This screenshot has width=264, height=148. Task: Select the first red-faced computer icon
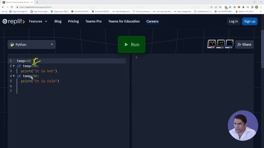pos(212,44)
